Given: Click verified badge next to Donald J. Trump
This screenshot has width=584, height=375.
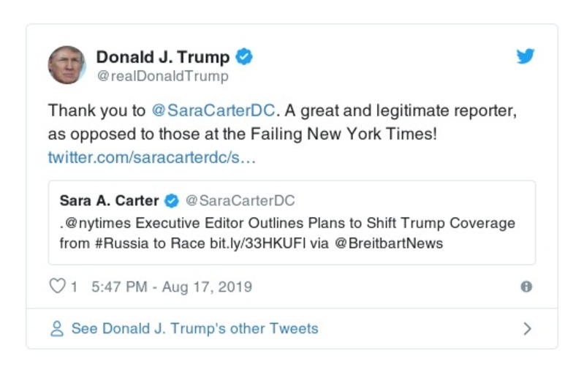Looking at the screenshot, I should [245, 56].
